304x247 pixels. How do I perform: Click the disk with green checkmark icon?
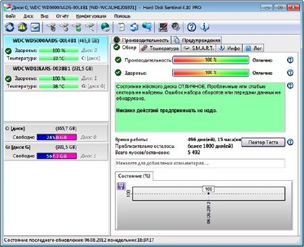(77, 27)
